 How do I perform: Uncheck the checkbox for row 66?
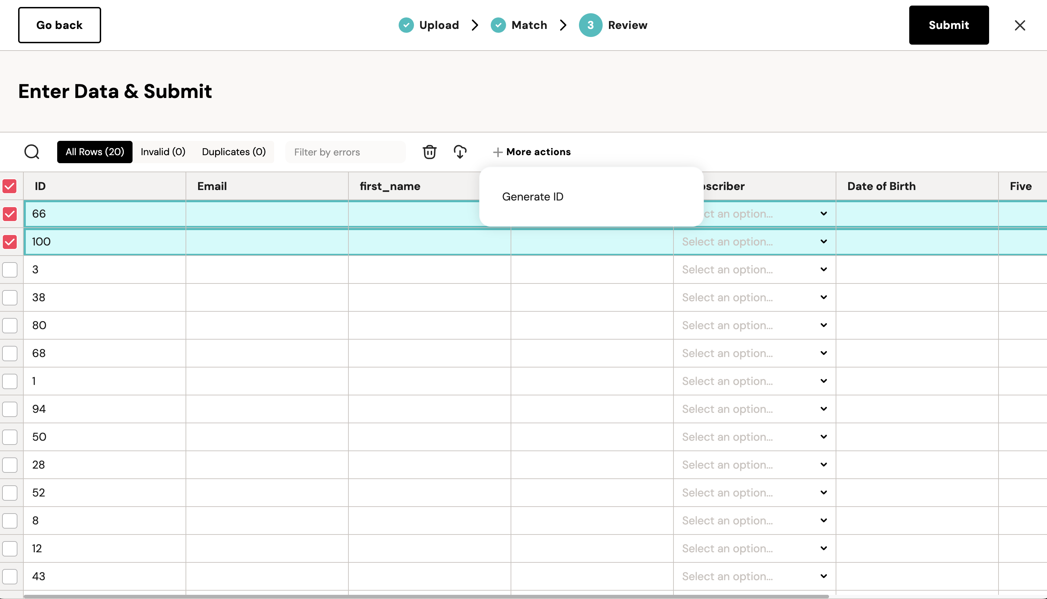[x=9, y=214]
